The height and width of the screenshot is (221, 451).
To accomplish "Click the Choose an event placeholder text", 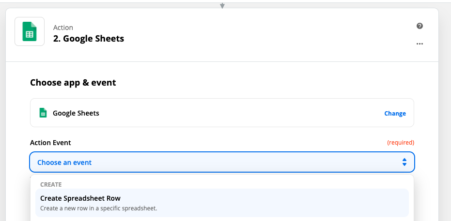I will [x=64, y=162].
